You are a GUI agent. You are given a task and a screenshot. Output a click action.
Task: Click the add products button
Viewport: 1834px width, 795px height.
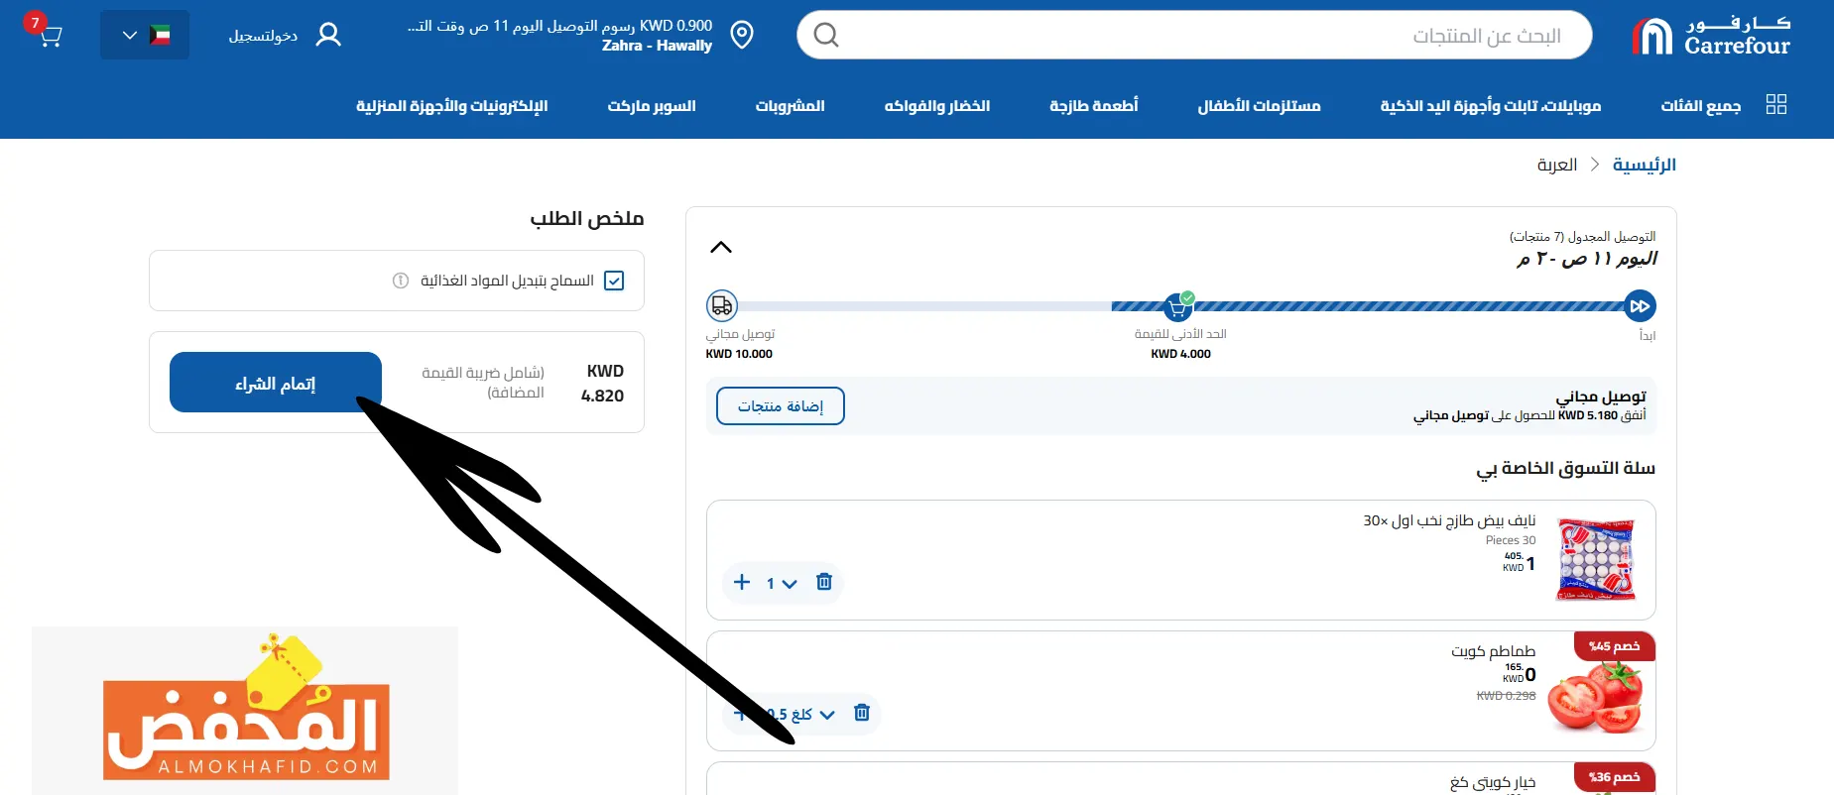[x=780, y=406]
